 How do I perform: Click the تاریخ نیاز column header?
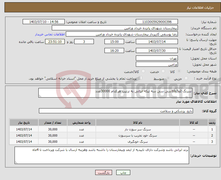24,123
